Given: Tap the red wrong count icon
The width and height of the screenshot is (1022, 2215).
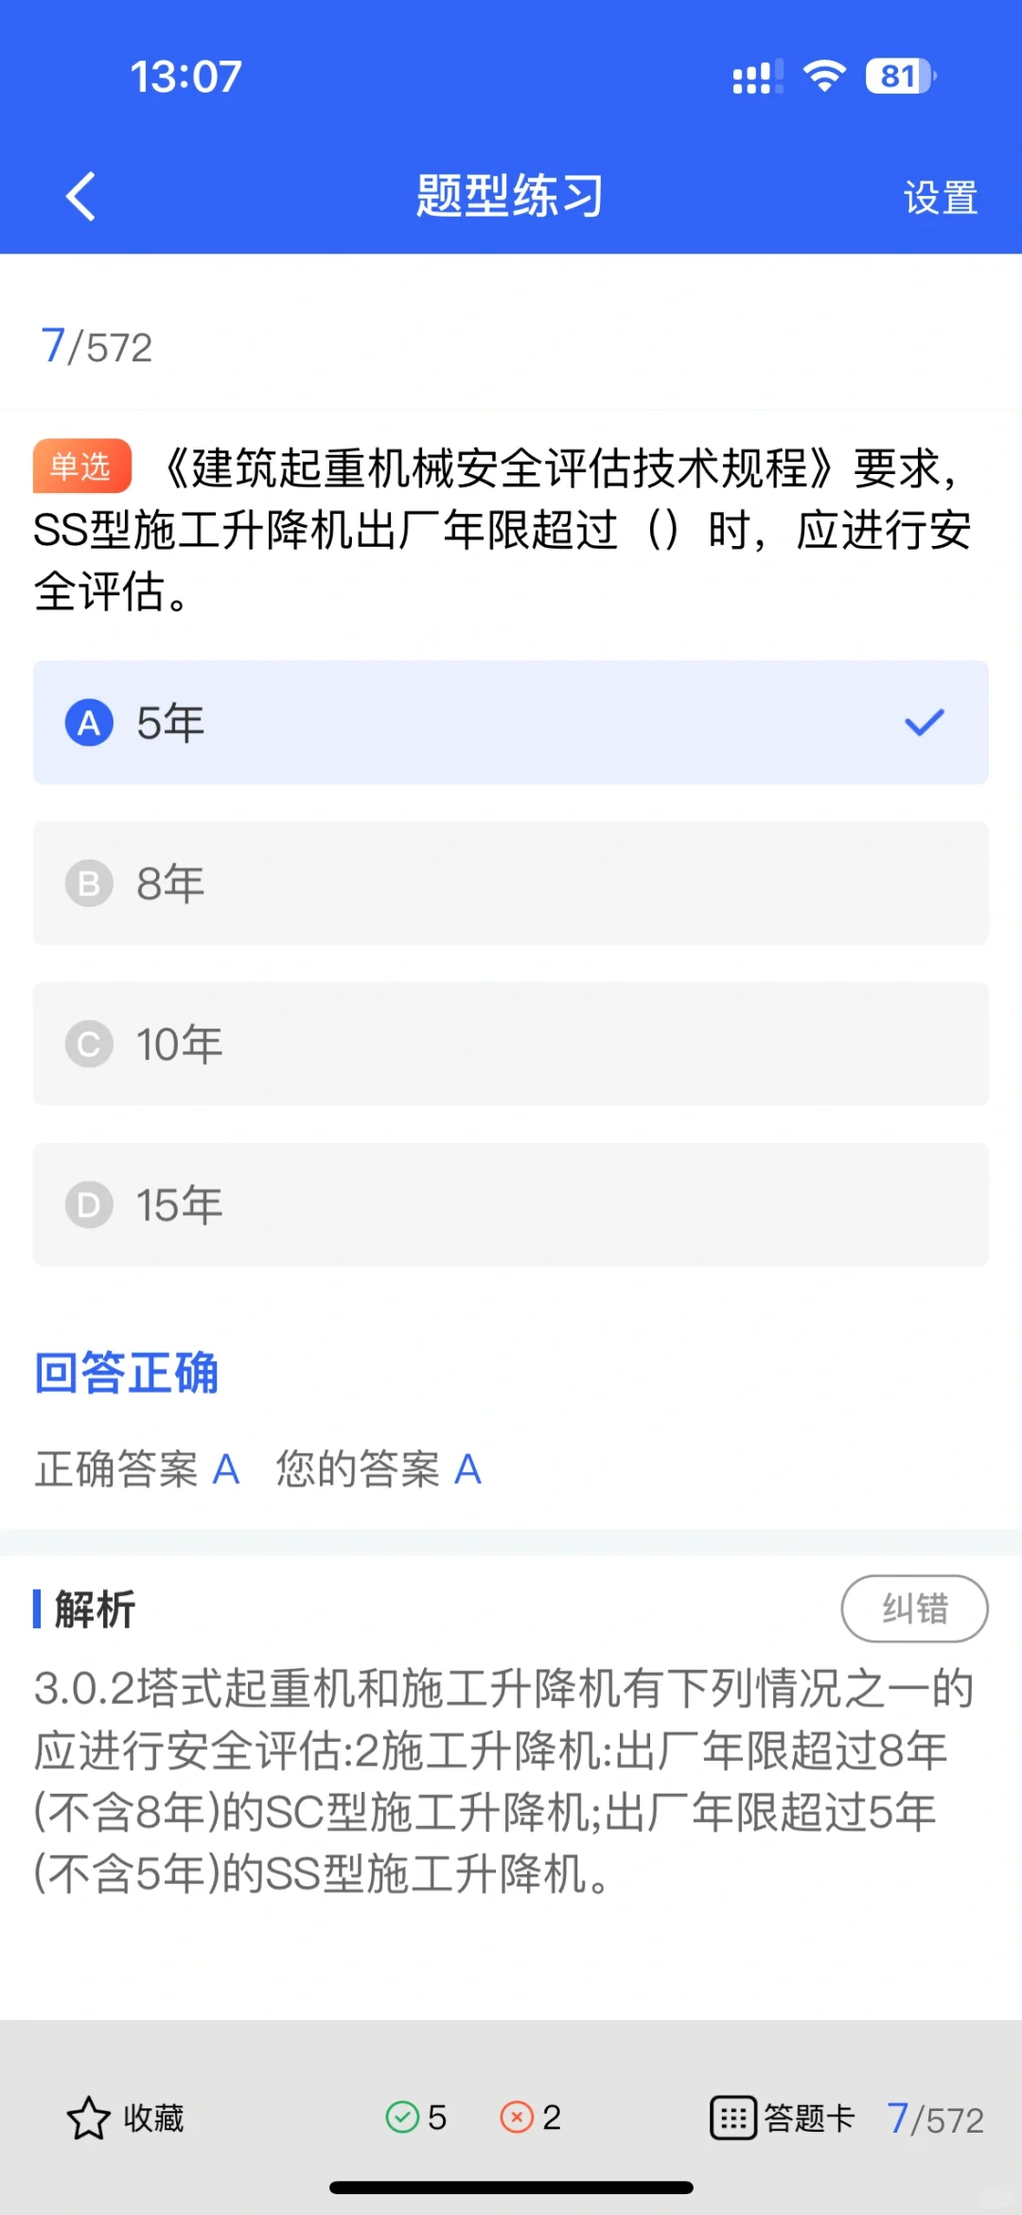Looking at the screenshot, I should (517, 2117).
